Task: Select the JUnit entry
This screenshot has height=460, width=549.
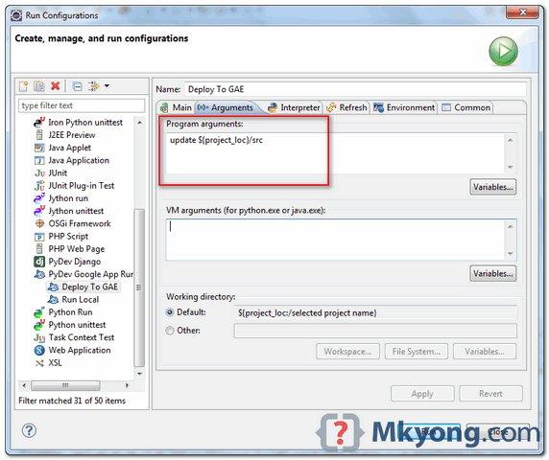Action: (x=58, y=173)
